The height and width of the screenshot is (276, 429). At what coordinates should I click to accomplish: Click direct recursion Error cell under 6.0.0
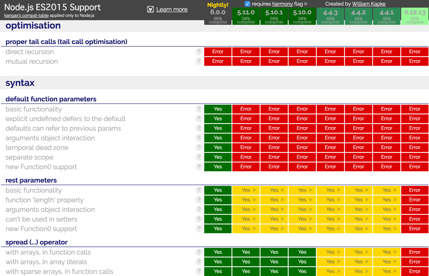218,52
